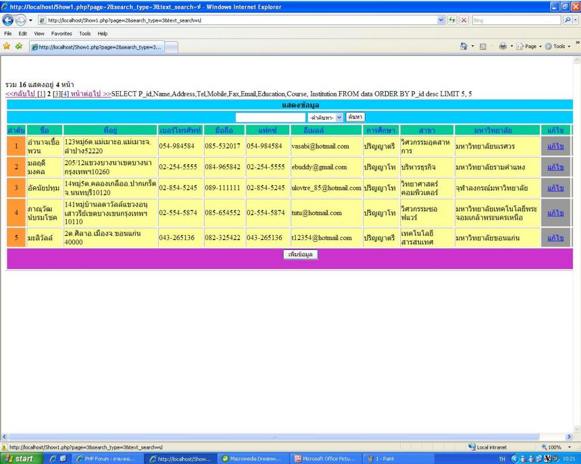The image size is (581, 464).
Task: Open the search type dropdown in the table
Action: [325, 117]
